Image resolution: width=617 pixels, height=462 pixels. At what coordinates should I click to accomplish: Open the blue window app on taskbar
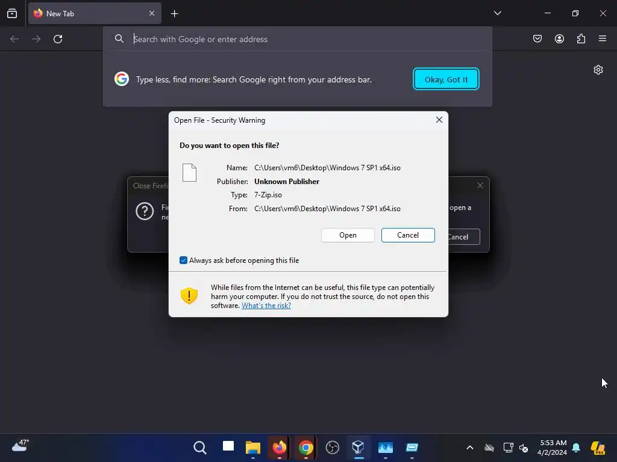tap(412, 448)
